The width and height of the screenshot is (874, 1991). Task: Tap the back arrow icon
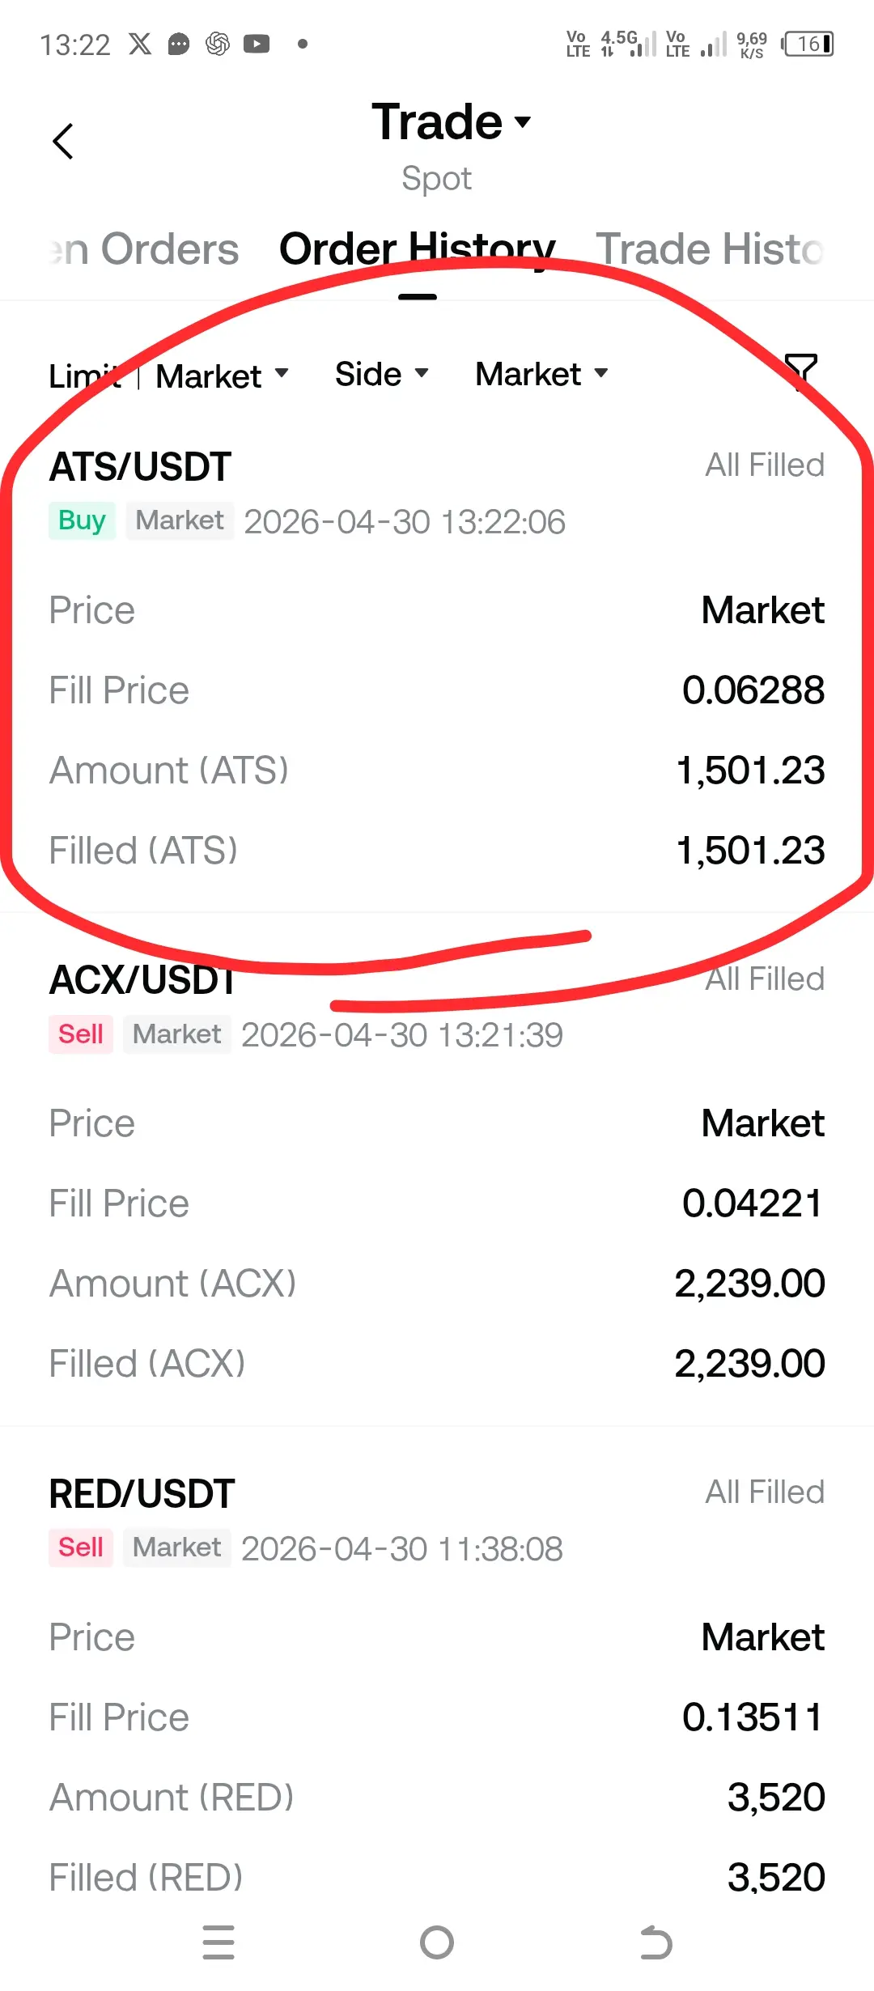tap(63, 142)
